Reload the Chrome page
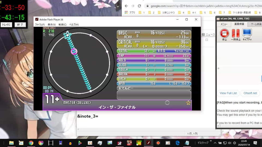The height and width of the screenshot is (147, 262). [139, 6]
